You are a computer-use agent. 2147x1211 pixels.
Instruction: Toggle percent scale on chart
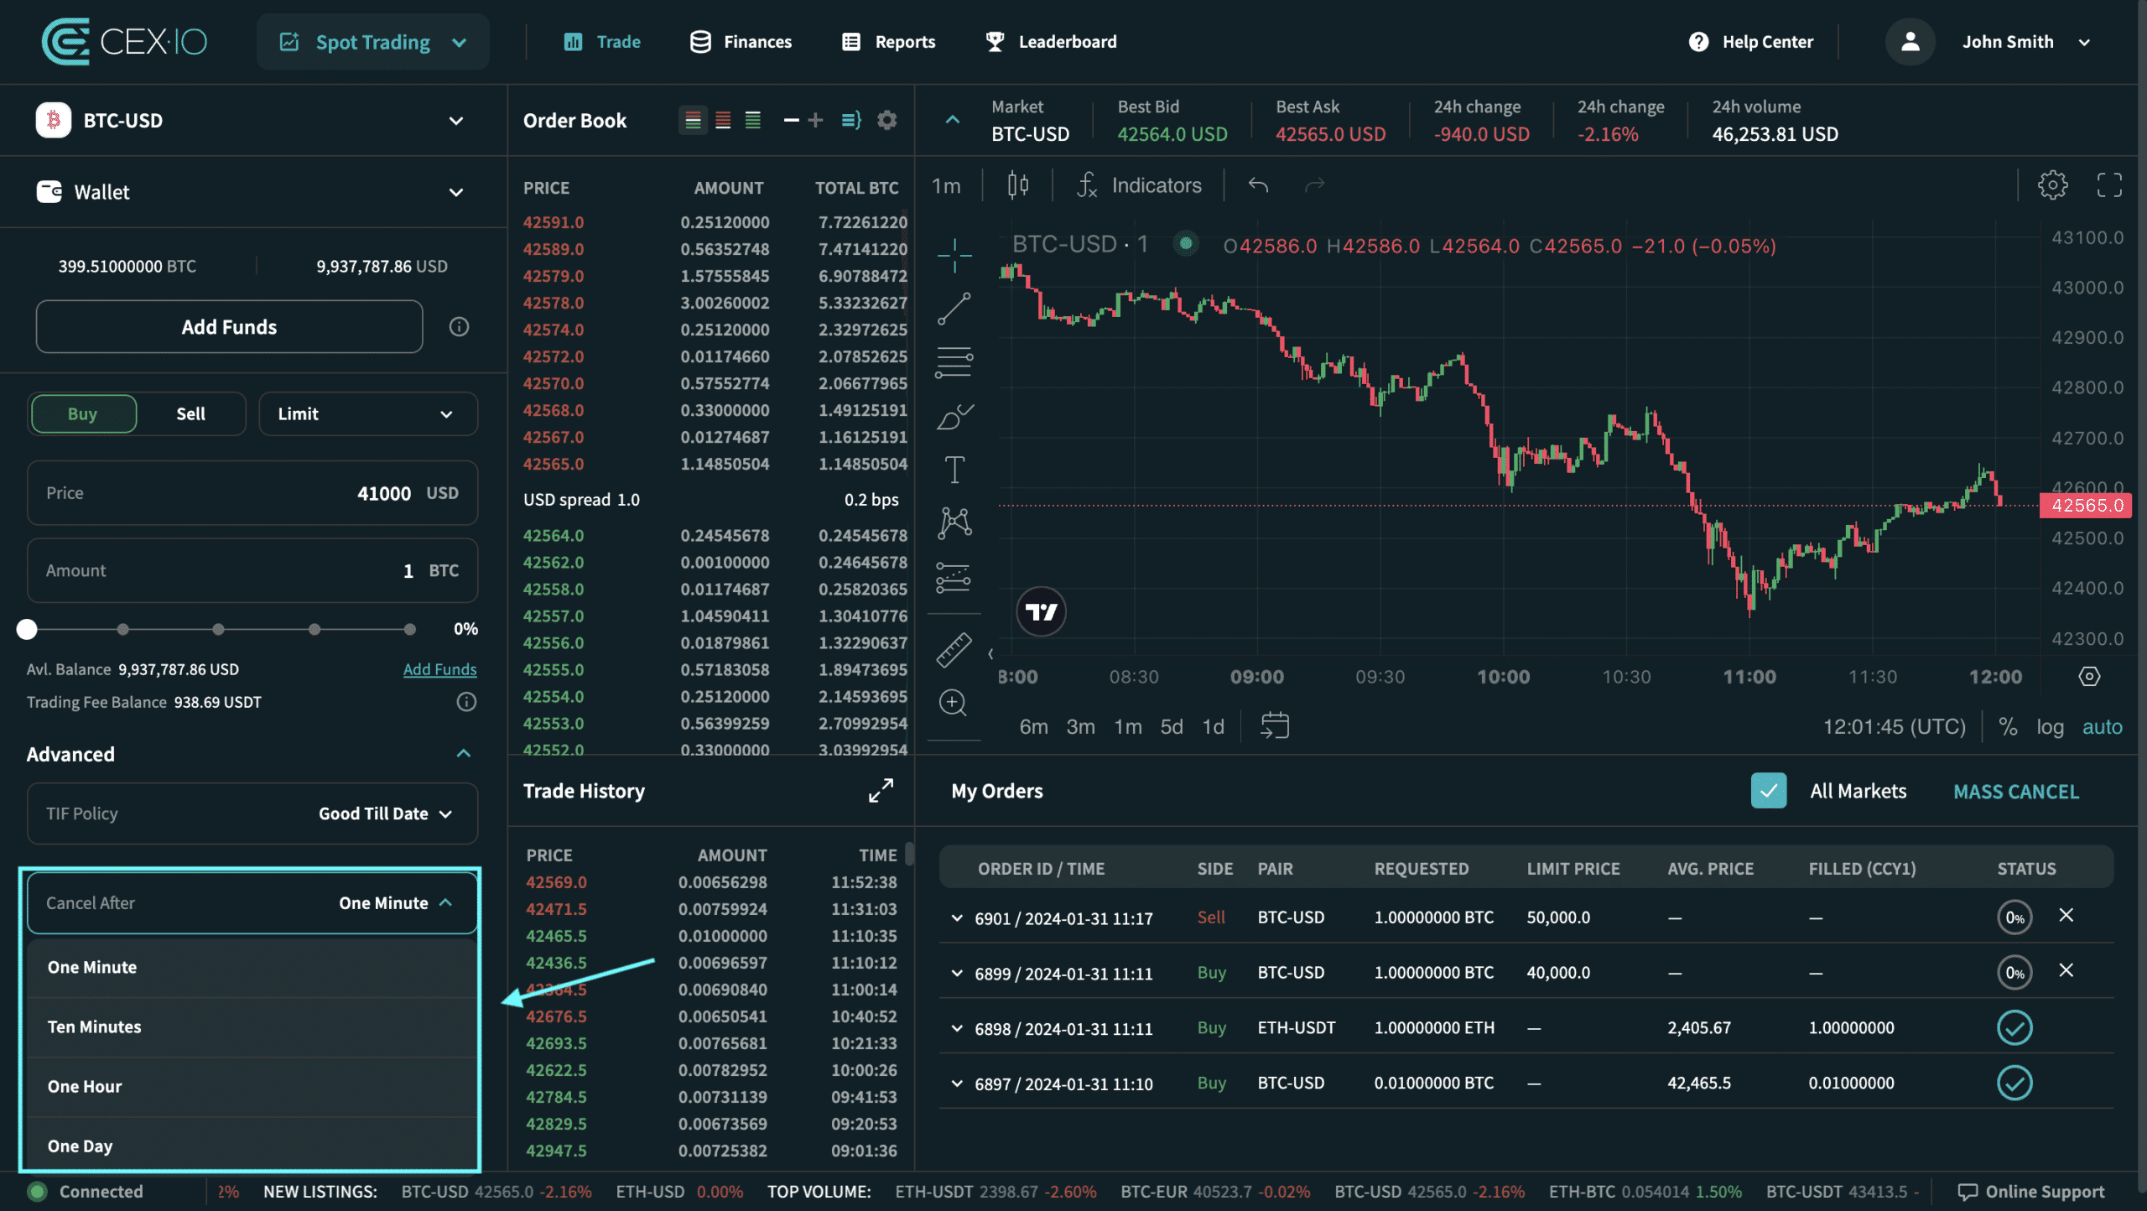2007,726
